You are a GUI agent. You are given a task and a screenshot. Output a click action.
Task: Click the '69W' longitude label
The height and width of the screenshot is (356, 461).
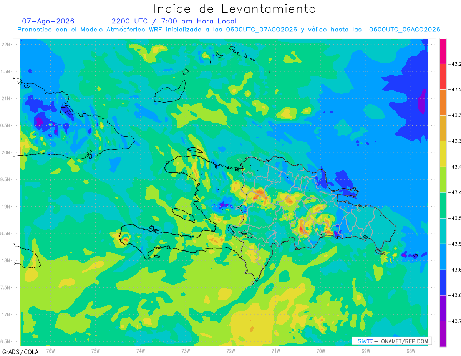[366, 351]
